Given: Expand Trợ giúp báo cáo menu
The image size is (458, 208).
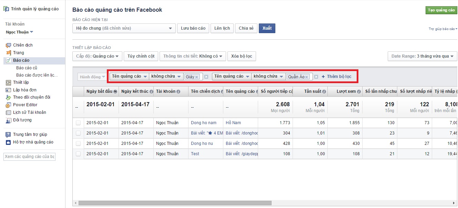Looking at the screenshot, I should pyautogui.click(x=443, y=29).
